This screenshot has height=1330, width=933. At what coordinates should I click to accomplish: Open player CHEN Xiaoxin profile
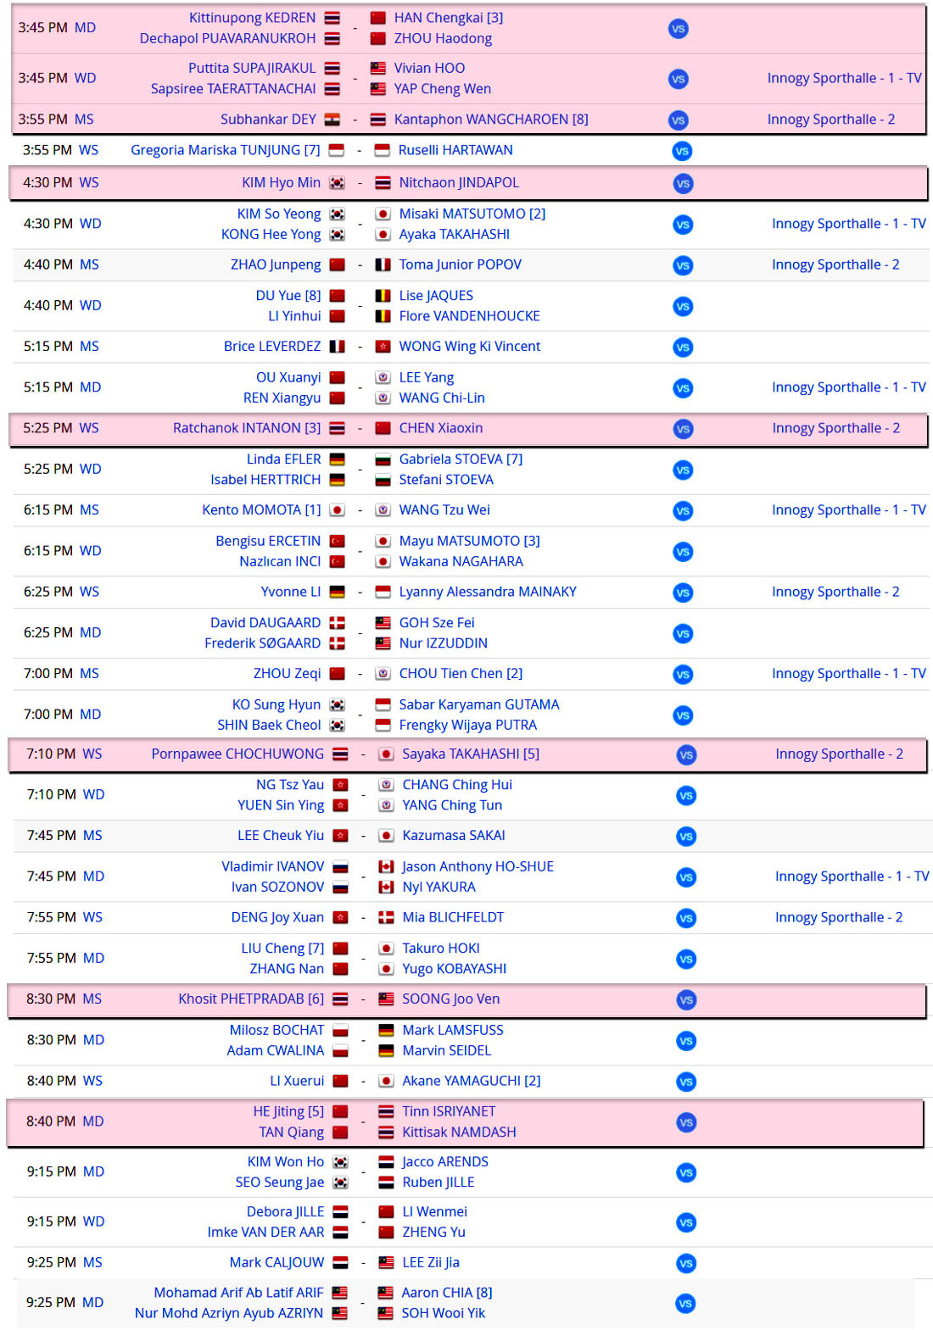441,428
